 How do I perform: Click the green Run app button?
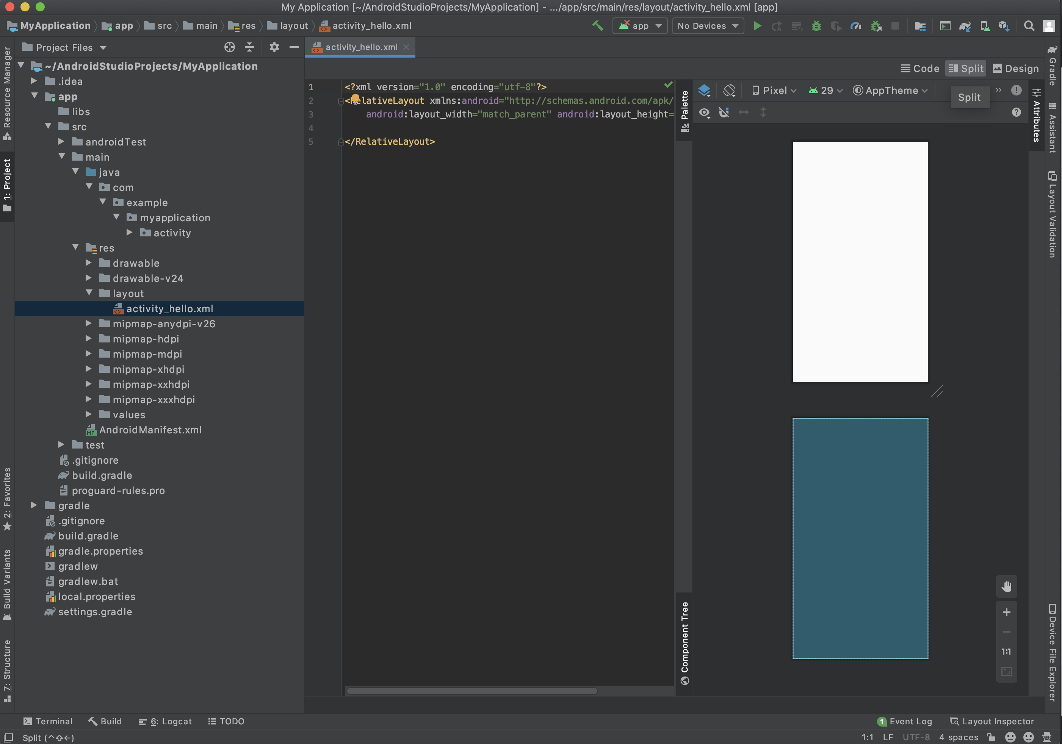(757, 26)
